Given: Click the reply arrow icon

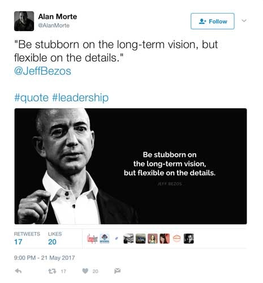Looking at the screenshot, I should 18,271.
